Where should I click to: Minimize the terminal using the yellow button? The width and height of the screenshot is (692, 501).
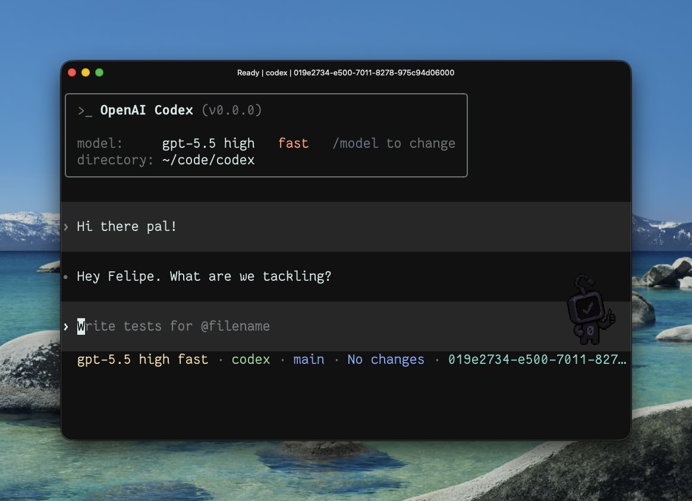click(86, 72)
